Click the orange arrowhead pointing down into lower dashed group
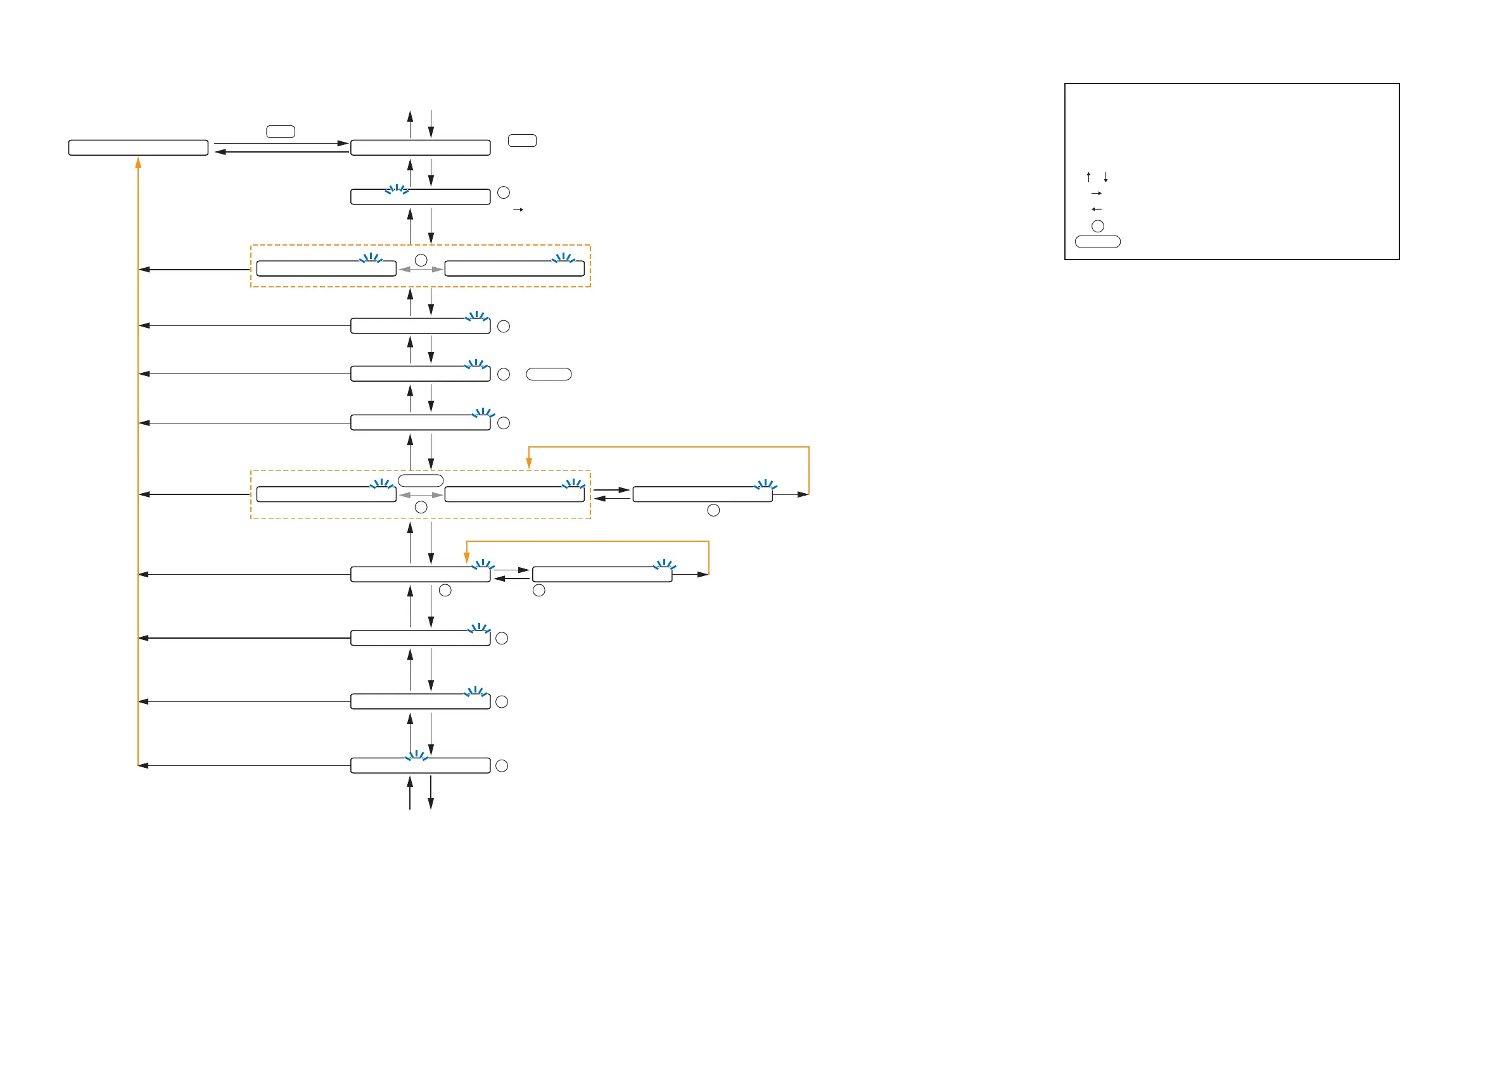Screen dimensions: 1509x1066 pos(528,464)
